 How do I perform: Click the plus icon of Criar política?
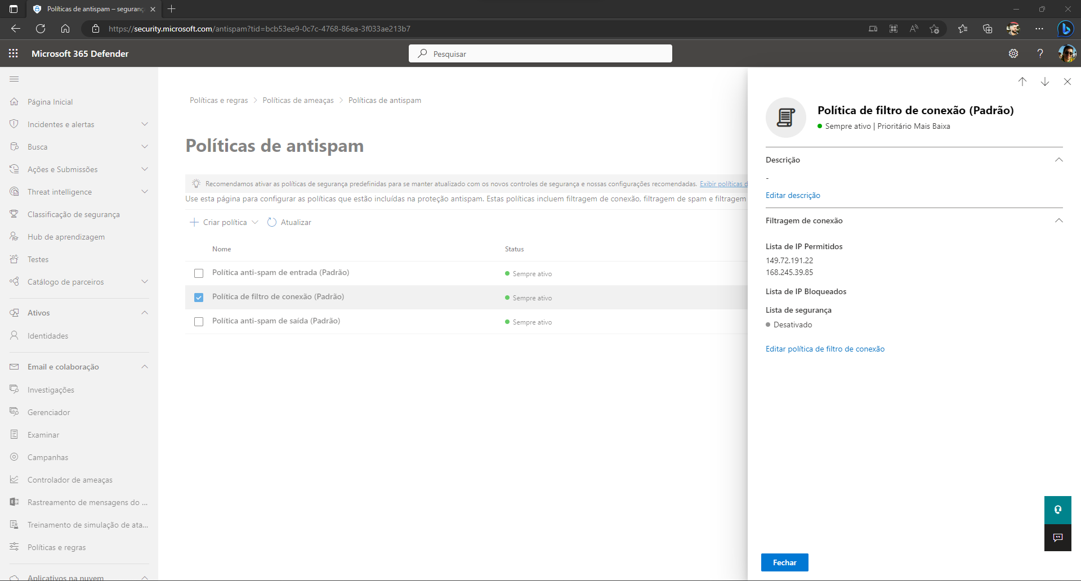coord(194,222)
